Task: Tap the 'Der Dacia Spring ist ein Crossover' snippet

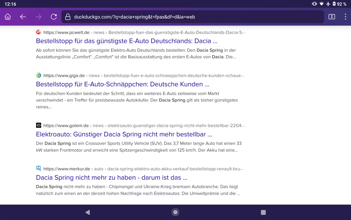Action: click(x=139, y=147)
